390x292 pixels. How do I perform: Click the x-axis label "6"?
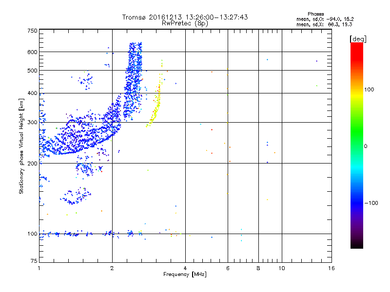[x=228, y=268]
